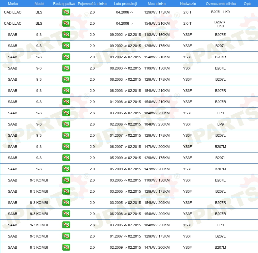Click the Moc silnika column header
This screenshot has height=253, width=258.
coord(157,3)
